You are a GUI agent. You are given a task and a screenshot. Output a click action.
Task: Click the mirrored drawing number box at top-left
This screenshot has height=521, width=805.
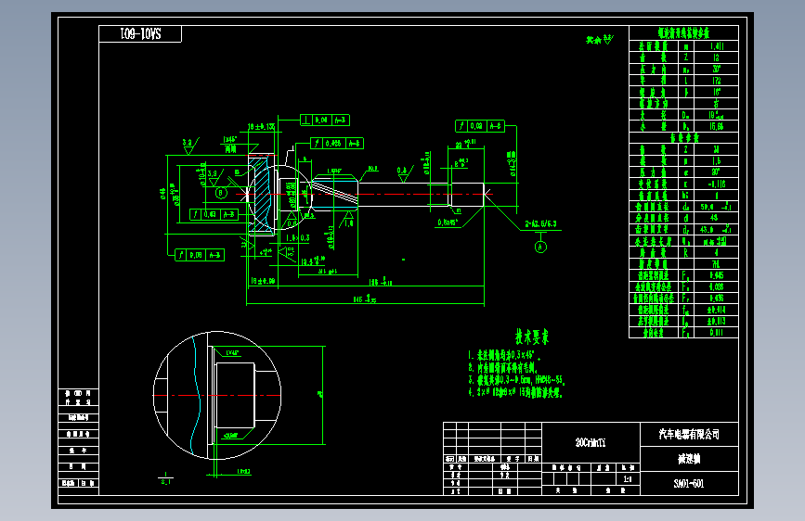coord(140,34)
